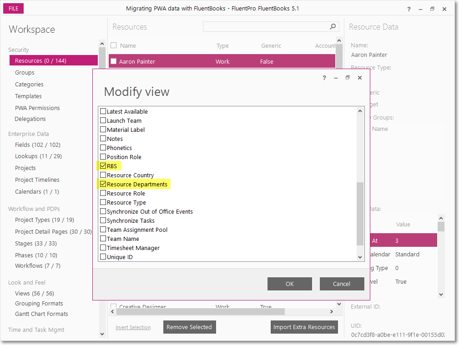
Task: Uncheck the Resource Departments checkbox
Action: click(103, 185)
